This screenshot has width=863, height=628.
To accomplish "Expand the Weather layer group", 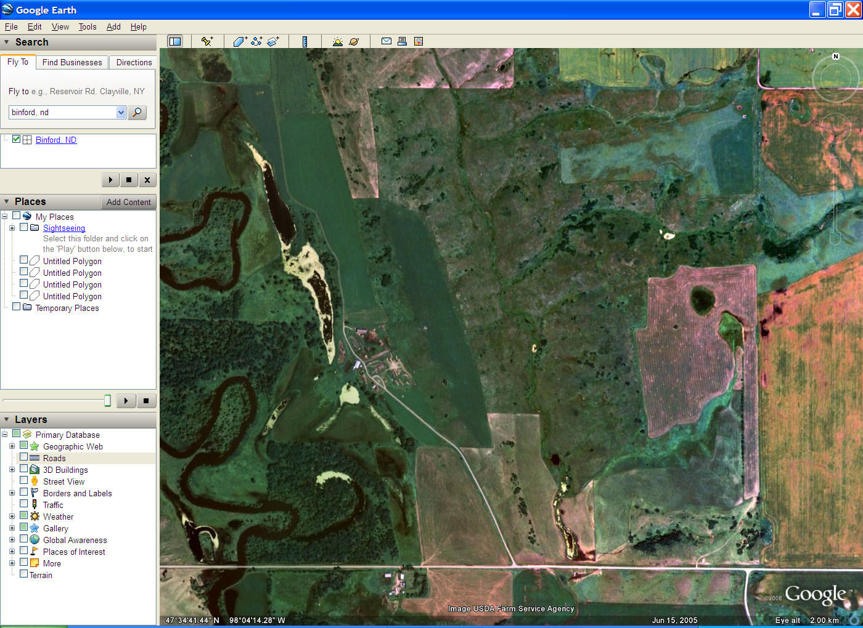I will pos(12,516).
